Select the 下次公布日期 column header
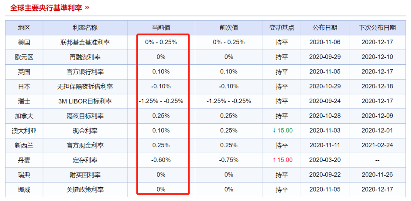Image resolution: width=411 pixels, height=201 pixels. (x=377, y=28)
